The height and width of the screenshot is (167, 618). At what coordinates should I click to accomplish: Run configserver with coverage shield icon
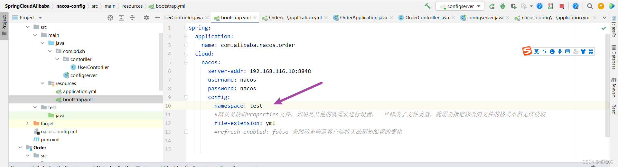click(513, 6)
